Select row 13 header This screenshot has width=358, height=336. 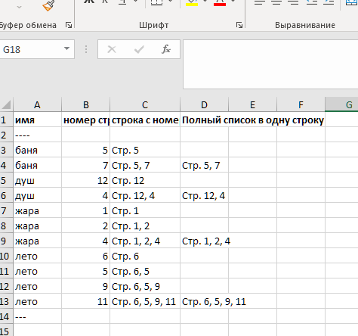coord(6,301)
